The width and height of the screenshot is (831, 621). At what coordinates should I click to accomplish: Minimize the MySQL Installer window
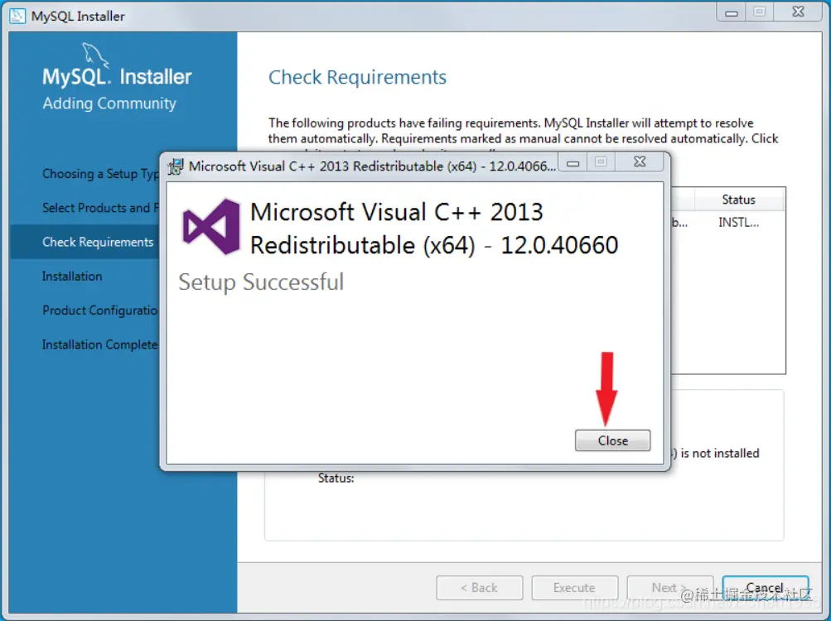732,12
